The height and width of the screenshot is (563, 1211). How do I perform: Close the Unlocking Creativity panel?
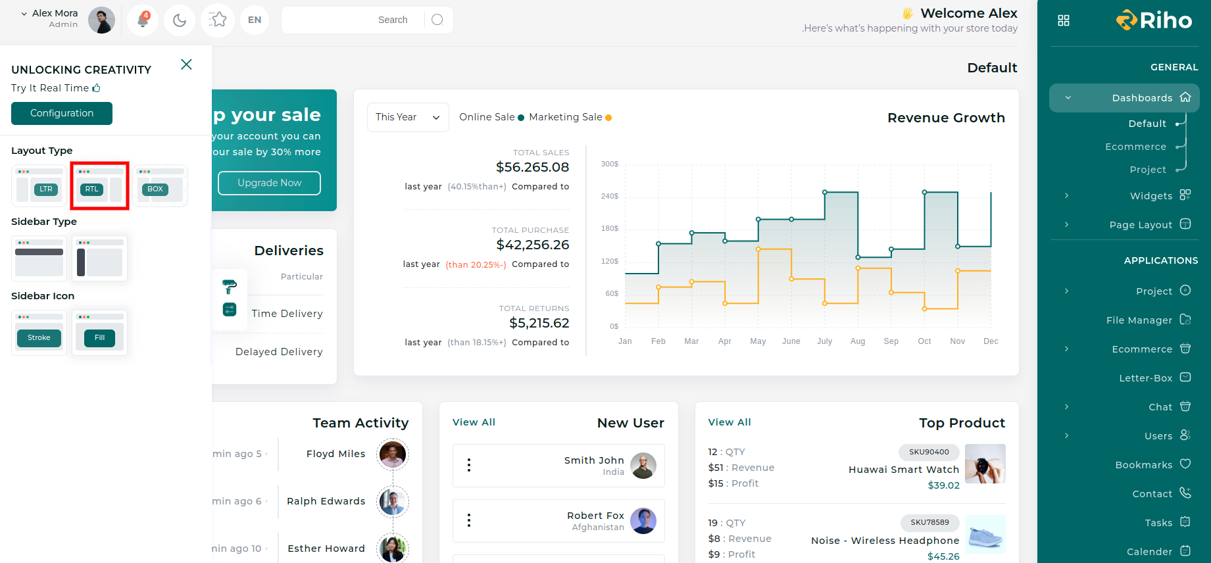click(187, 64)
